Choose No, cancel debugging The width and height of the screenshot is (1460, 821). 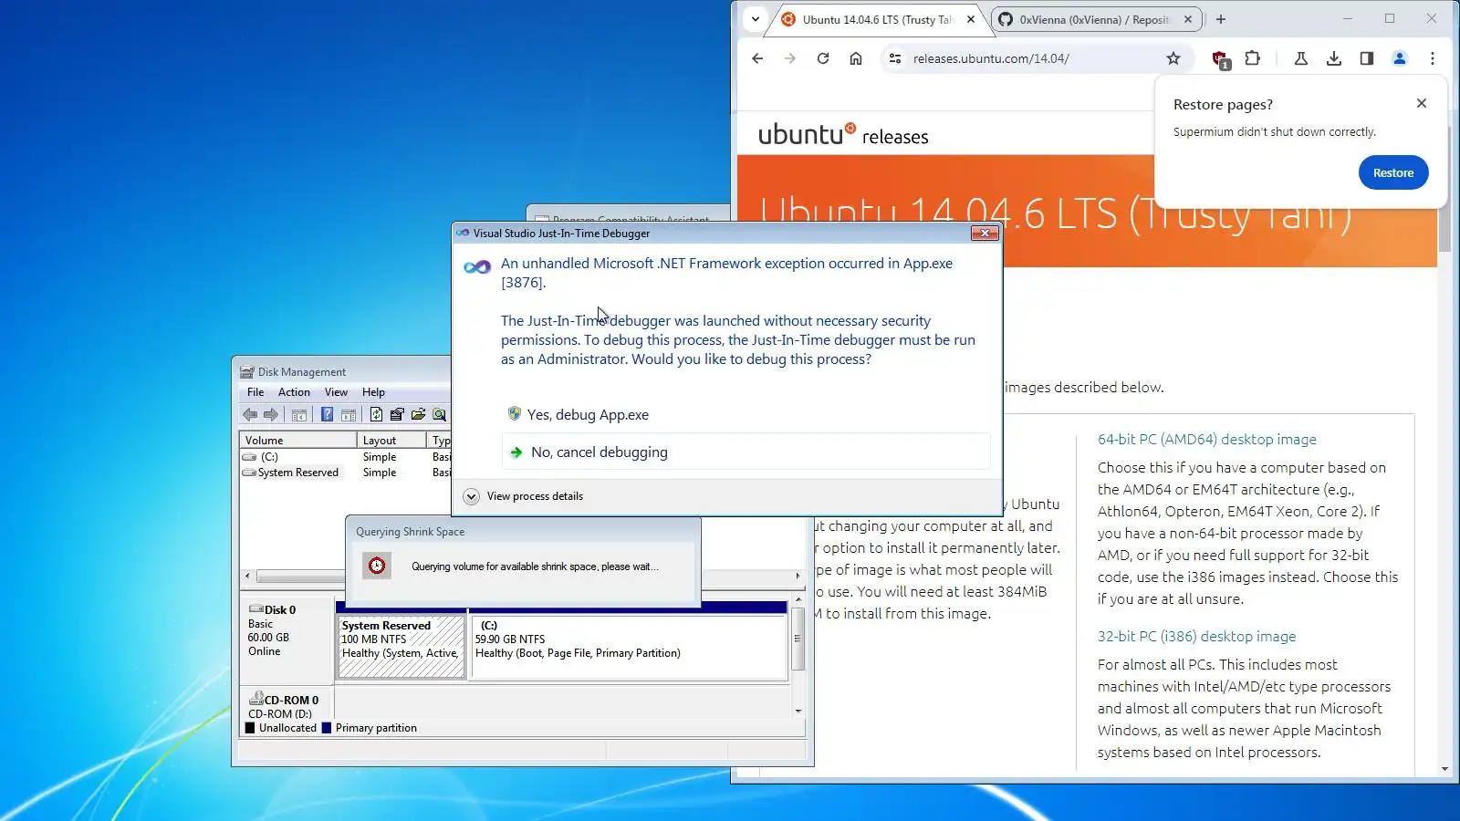click(x=746, y=452)
